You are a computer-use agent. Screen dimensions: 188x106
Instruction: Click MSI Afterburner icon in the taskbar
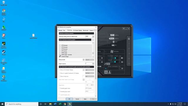[x=70, y=104]
